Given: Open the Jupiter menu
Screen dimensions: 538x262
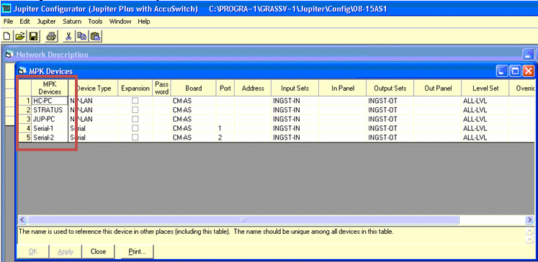Looking at the screenshot, I should pos(46,22).
